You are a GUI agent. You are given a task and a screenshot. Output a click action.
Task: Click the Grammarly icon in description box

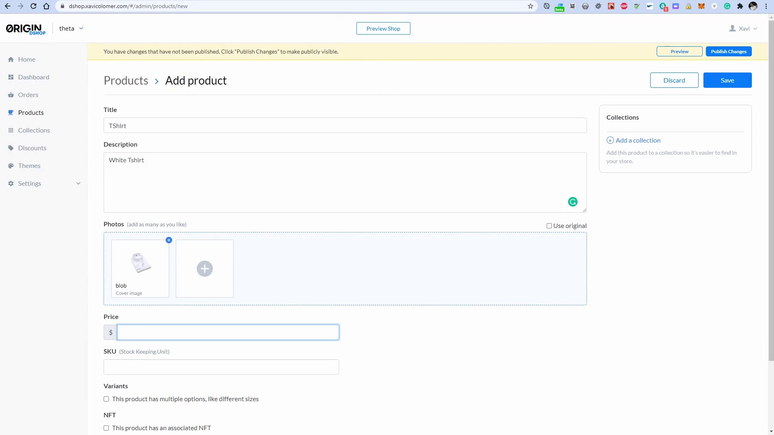(572, 202)
